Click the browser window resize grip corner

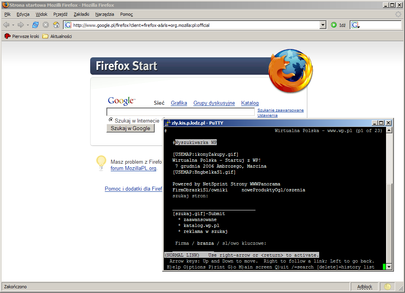(401, 288)
